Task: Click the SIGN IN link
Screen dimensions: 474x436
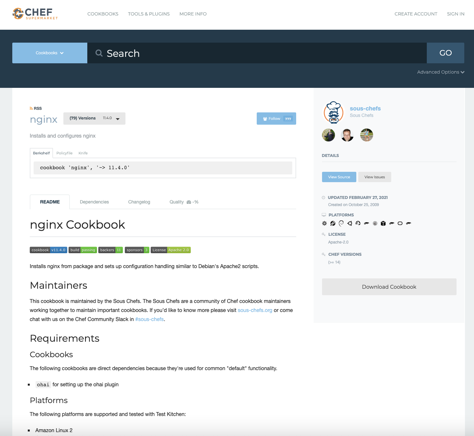Action: click(x=456, y=14)
